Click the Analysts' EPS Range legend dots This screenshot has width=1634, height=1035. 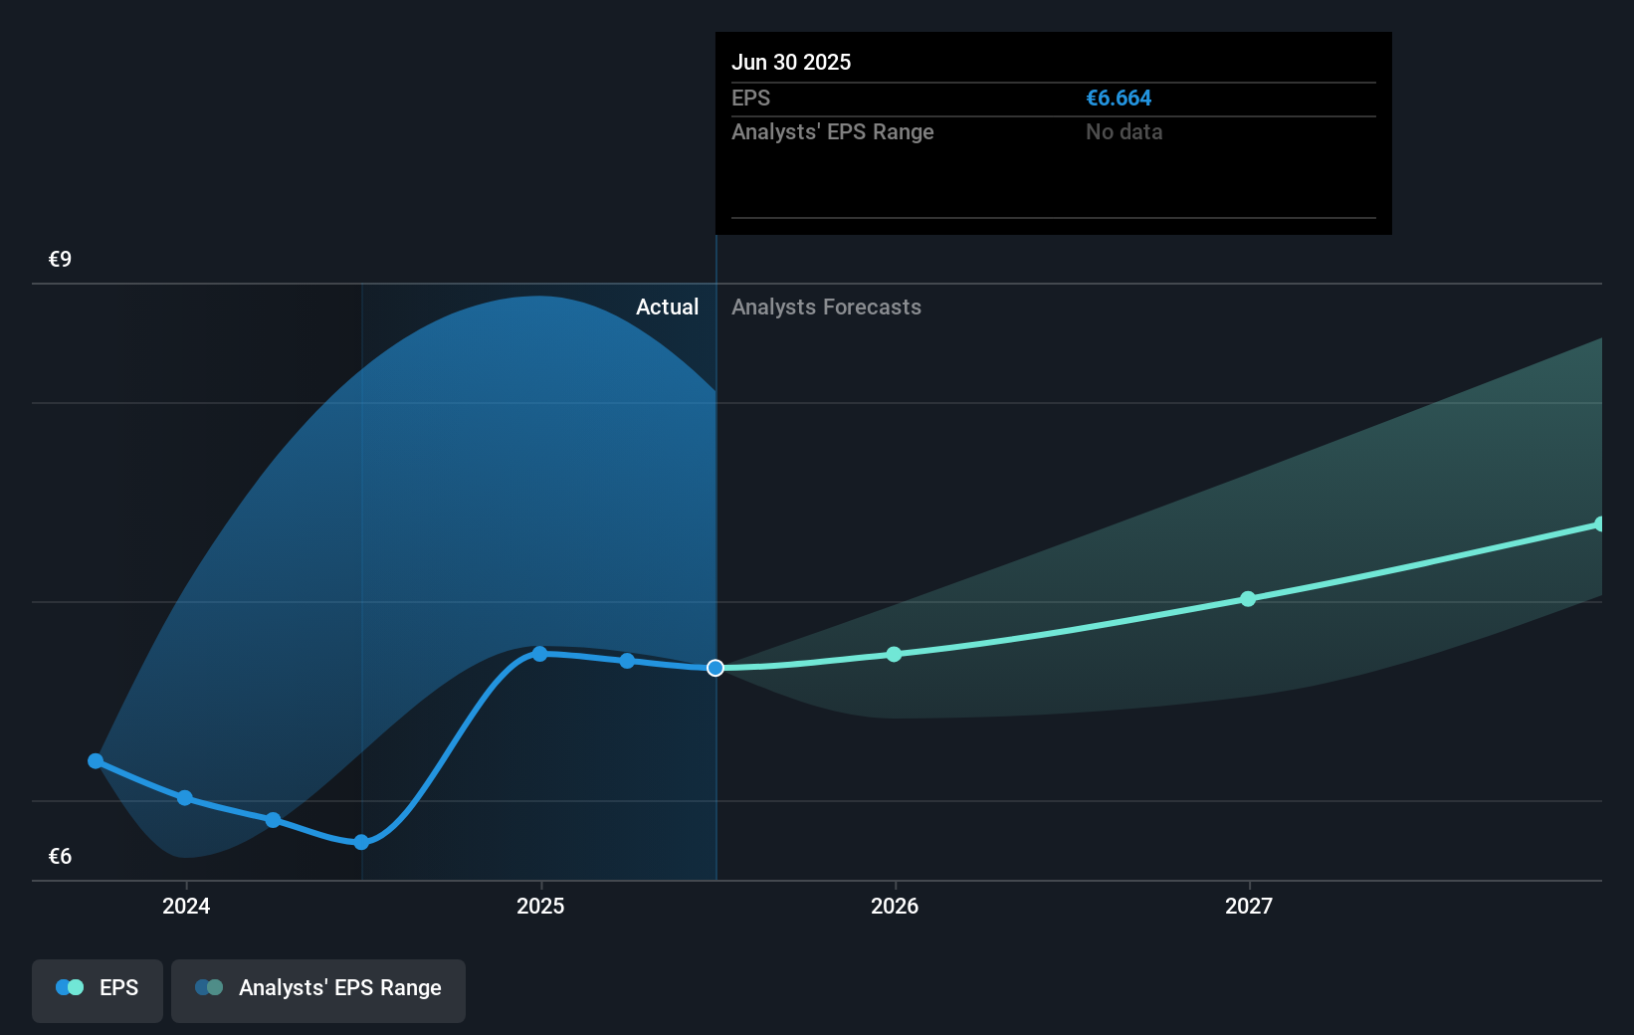(x=209, y=987)
